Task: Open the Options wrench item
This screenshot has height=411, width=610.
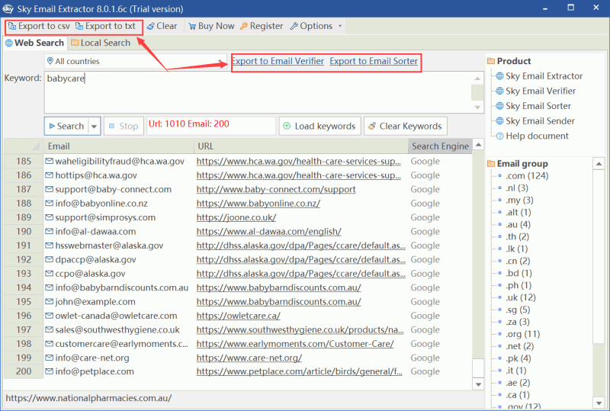Action: (311, 26)
